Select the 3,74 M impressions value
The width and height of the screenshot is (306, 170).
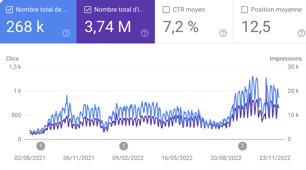point(108,27)
